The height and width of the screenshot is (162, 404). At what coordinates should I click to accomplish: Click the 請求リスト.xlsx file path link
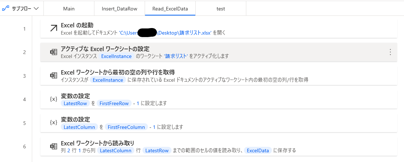tap(165, 33)
